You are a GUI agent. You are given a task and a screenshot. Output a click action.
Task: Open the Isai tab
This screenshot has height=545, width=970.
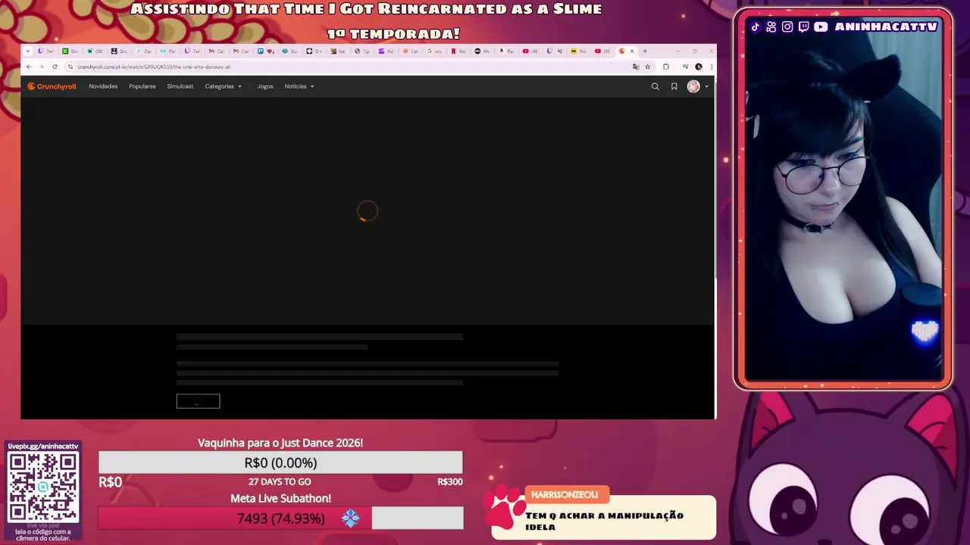point(339,51)
